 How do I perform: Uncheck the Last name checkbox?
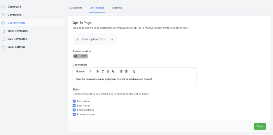(74, 106)
